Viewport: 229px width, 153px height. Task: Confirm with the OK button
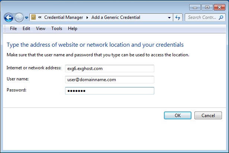point(178,116)
